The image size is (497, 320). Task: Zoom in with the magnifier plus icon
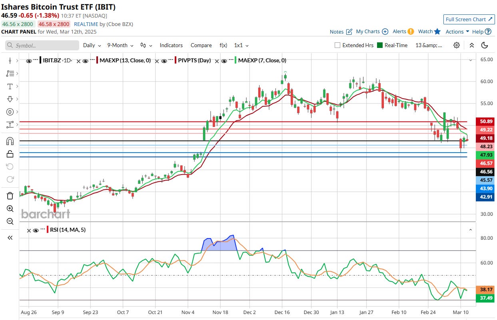[10, 209]
